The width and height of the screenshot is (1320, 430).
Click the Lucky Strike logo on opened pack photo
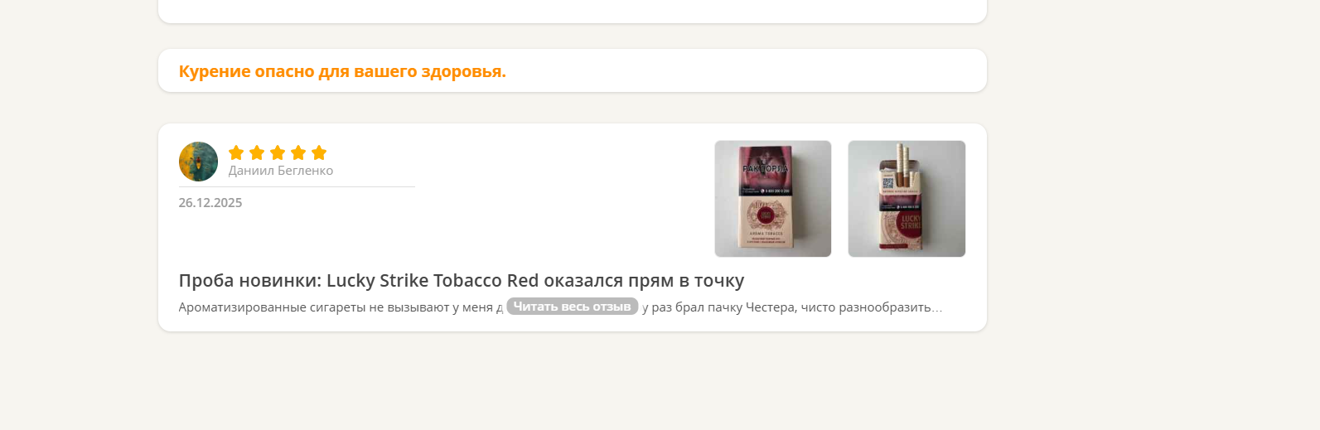tap(910, 222)
